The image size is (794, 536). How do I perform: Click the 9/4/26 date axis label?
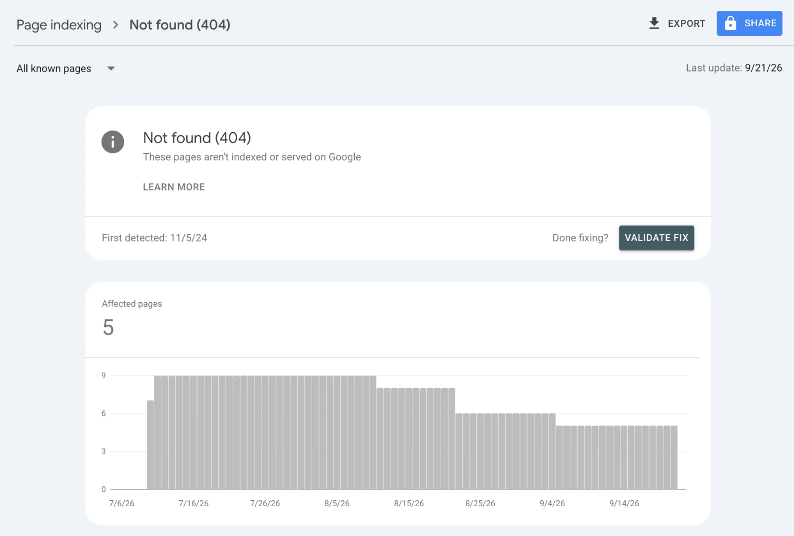(x=552, y=503)
